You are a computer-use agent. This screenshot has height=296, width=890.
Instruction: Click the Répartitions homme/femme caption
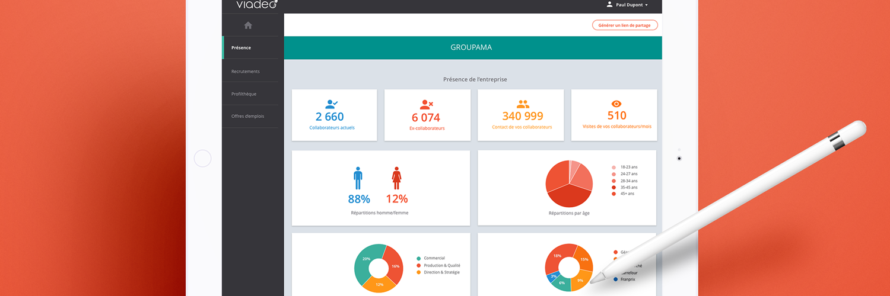[x=380, y=213]
